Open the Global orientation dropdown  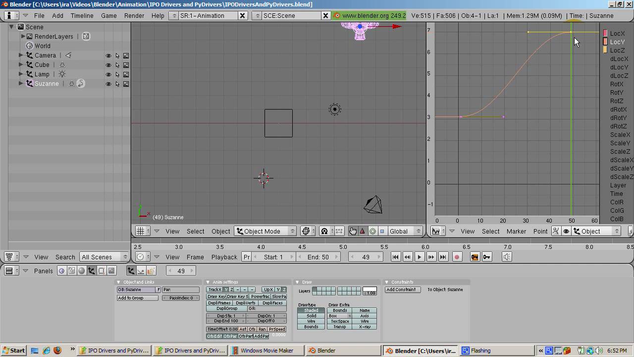404,231
